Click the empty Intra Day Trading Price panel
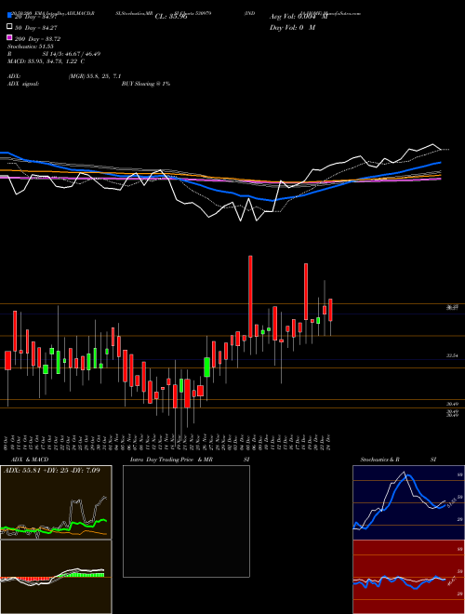 pos(186,521)
